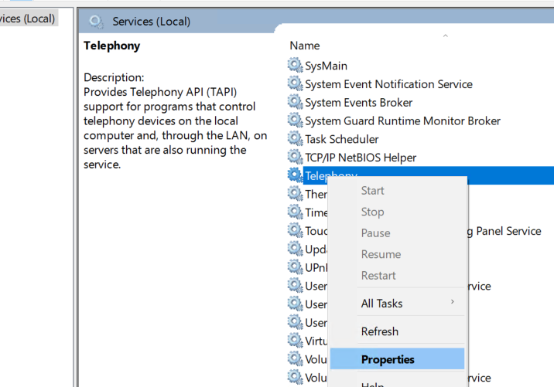Click the TCP/IP NetBIOS Helper gear icon
554x387 pixels.
click(x=295, y=158)
